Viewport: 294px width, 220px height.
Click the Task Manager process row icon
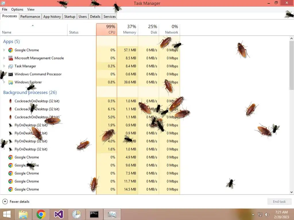click(11, 66)
